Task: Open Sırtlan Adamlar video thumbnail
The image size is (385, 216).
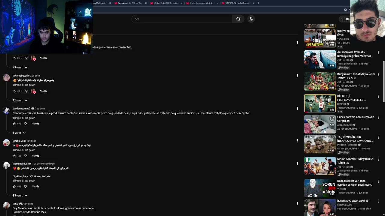Action: (x=320, y=166)
